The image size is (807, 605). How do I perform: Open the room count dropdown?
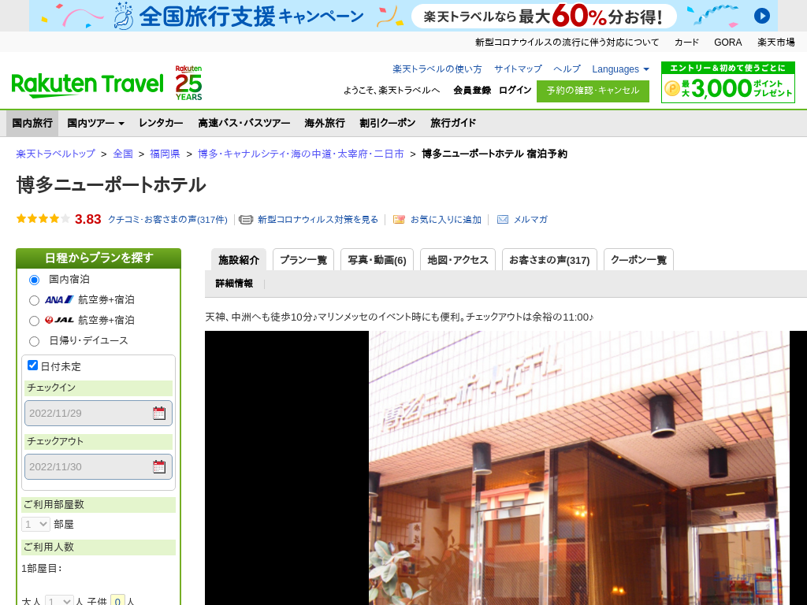click(x=35, y=524)
